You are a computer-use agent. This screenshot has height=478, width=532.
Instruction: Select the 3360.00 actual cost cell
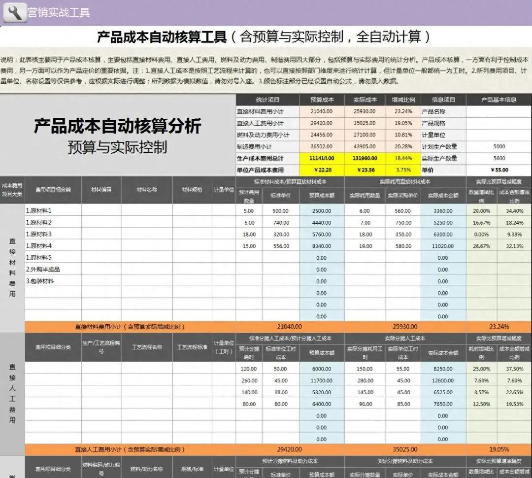(443, 211)
